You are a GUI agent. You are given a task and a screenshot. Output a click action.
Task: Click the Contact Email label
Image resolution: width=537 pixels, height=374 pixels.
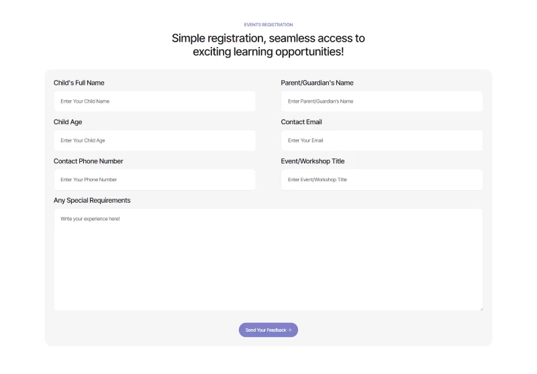(301, 122)
